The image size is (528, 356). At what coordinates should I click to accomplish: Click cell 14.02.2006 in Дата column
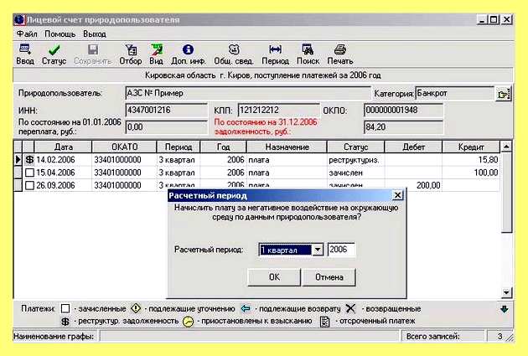(63, 160)
